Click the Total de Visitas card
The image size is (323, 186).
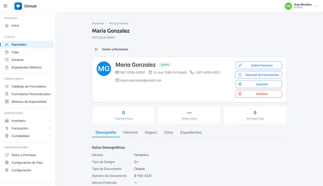tap(123, 115)
